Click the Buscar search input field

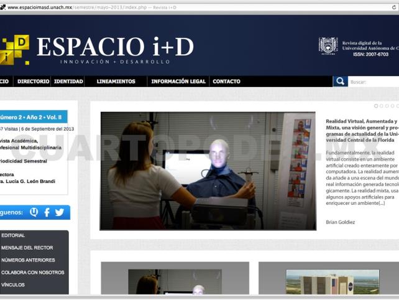click(x=374, y=82)
